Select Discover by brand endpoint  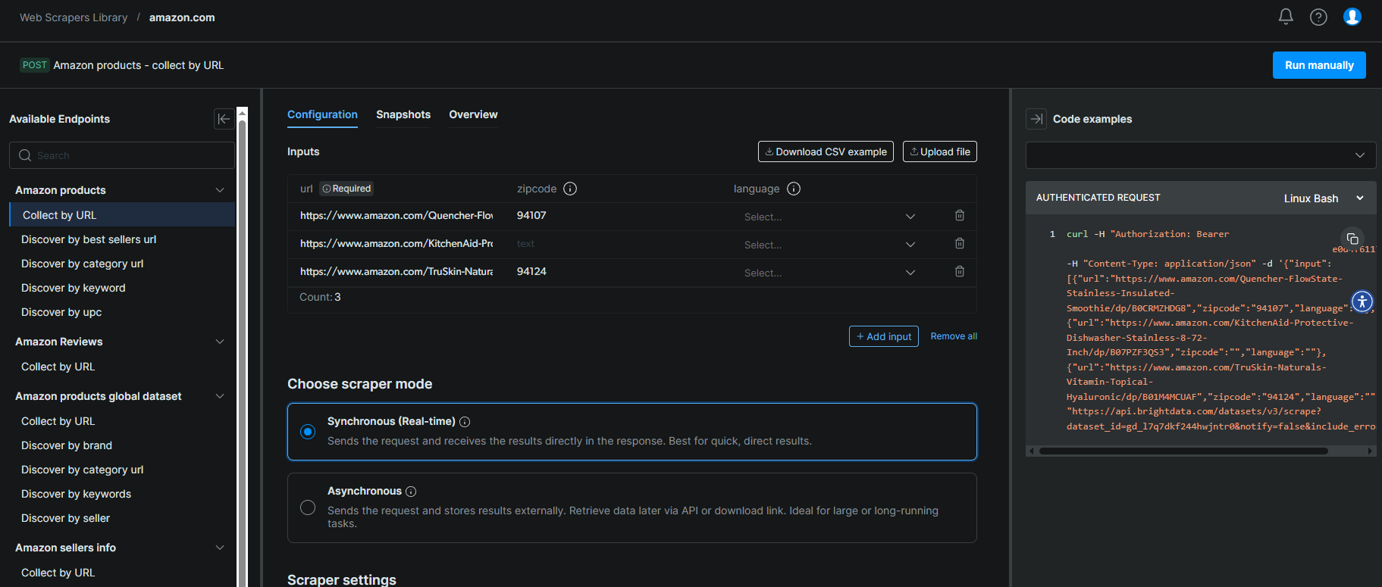[x=67, y=445]
